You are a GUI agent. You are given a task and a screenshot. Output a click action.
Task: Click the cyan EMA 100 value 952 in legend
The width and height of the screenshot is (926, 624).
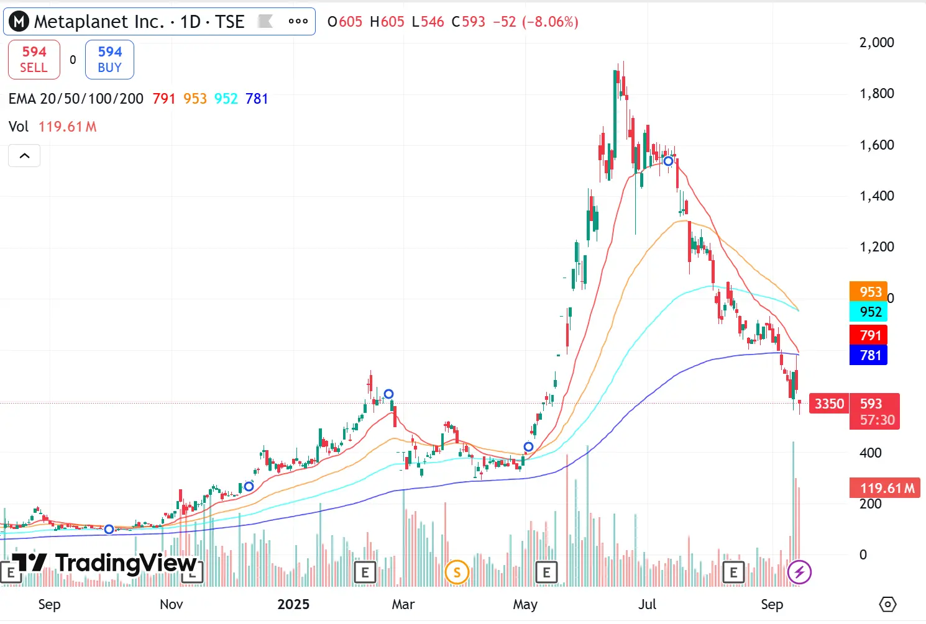pyautogui.click(x=226, y=99)
